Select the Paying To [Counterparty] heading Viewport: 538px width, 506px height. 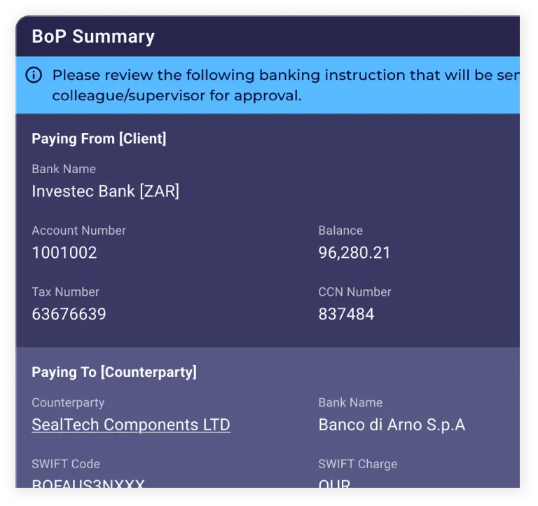pos(114,372)
